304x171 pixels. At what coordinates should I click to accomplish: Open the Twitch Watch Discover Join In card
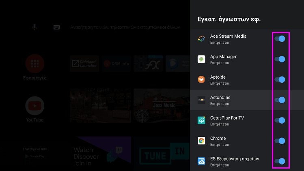click(100, 154)
